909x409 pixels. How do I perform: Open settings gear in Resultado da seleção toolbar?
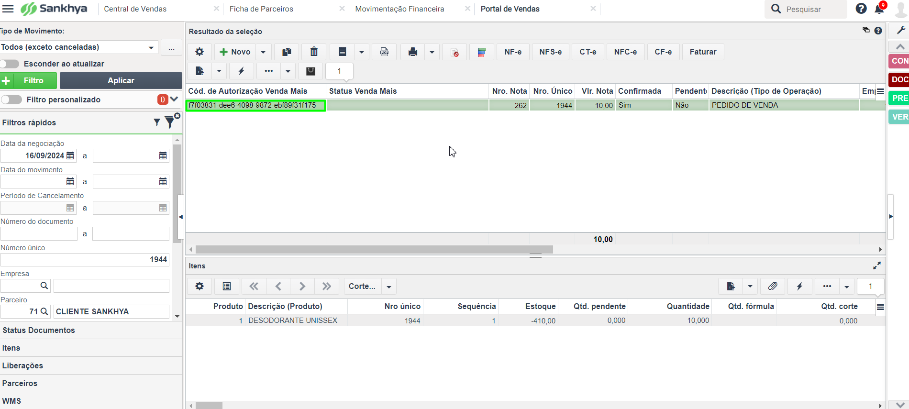[x=200, y=52]
